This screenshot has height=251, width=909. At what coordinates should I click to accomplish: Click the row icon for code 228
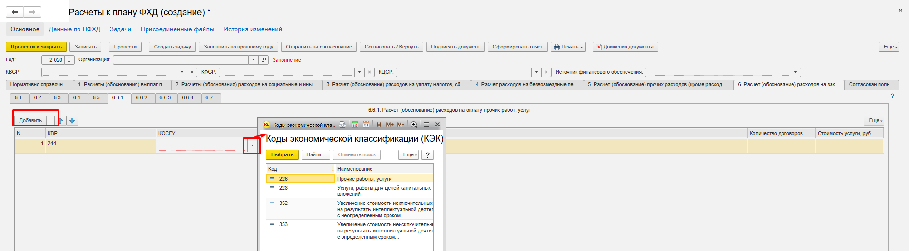272,188
